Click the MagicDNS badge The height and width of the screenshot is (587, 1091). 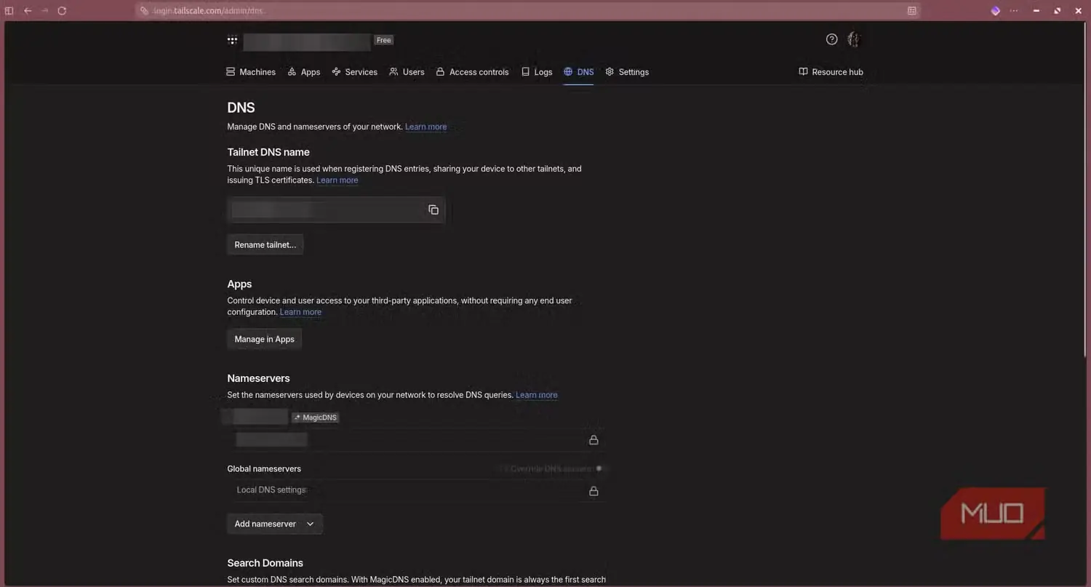point(315,418)
